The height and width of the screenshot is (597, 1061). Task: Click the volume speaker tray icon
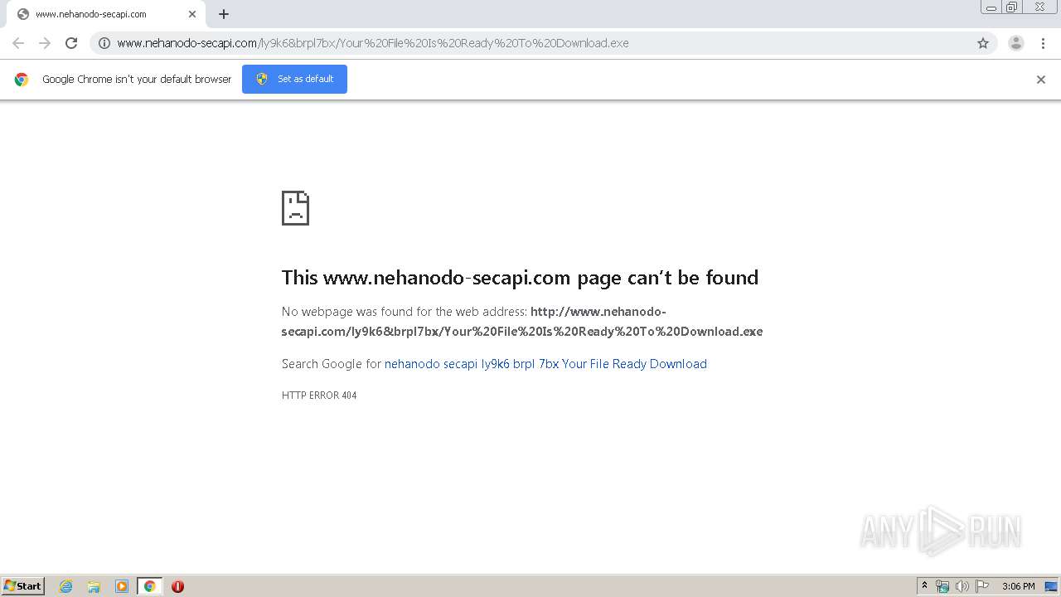[962, 586]
